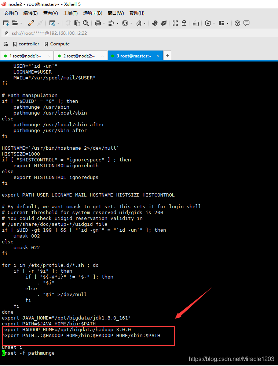Expand the globe encoding dropdown arrow

[x=131, y=23]
